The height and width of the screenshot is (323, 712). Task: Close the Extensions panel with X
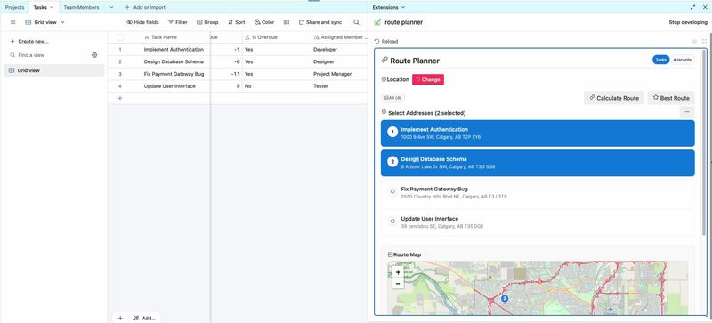(x=705, y=7)
